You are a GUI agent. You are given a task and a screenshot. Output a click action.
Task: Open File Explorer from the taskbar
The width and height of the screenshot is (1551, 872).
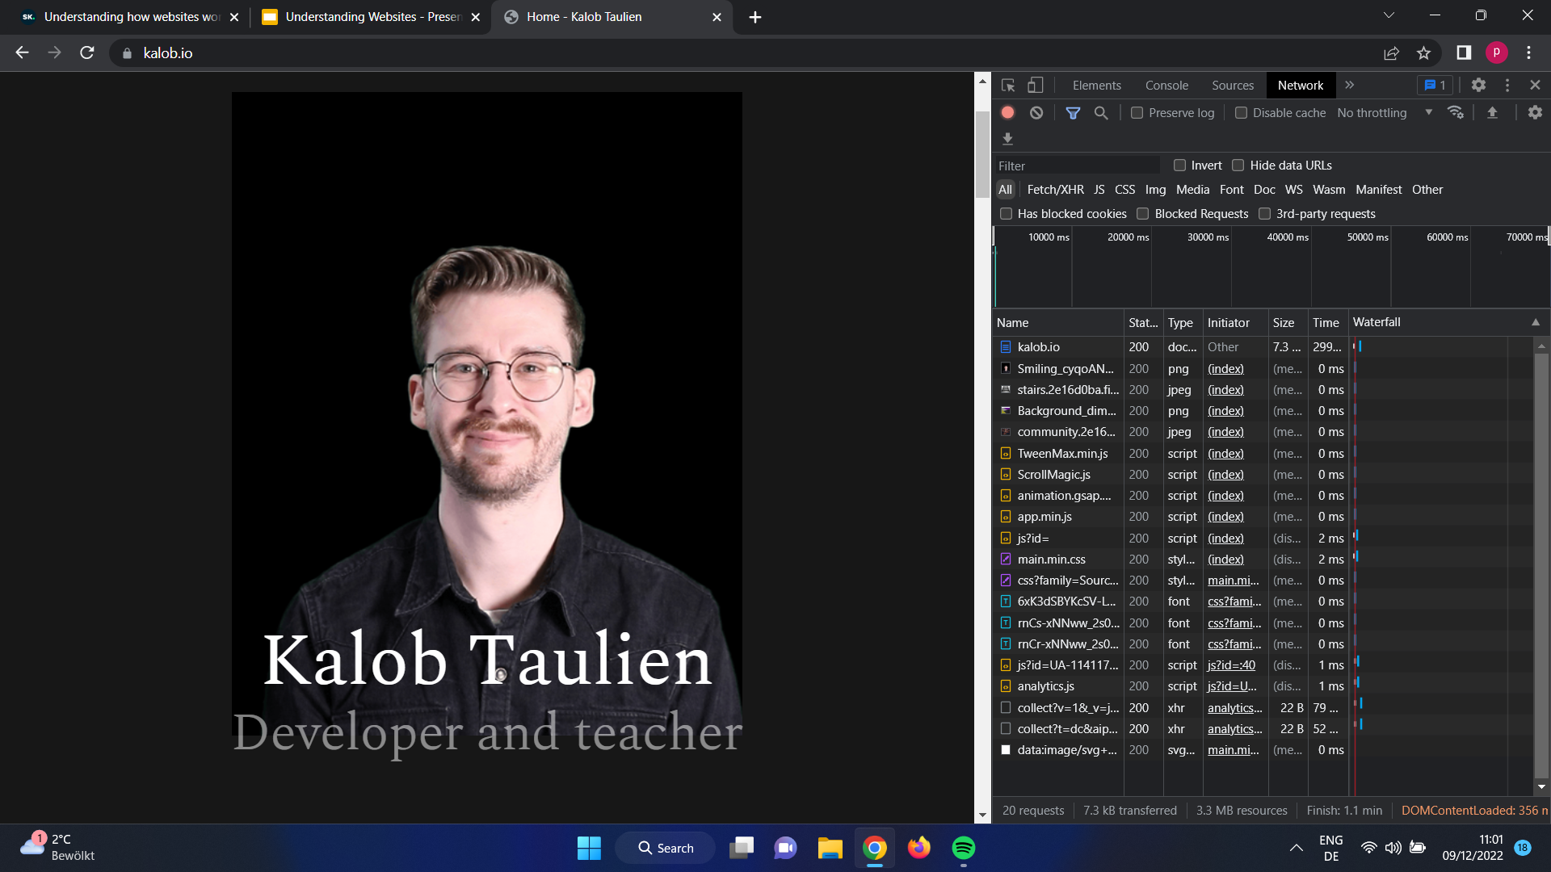click(830, 848)
